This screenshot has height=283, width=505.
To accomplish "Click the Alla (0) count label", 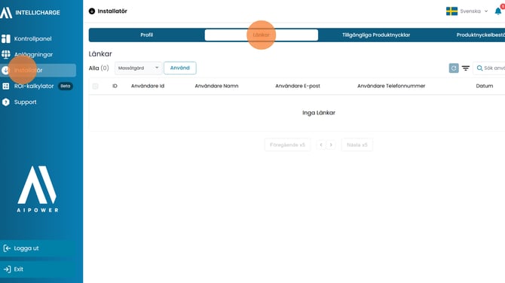I will [x=99, y=68].
